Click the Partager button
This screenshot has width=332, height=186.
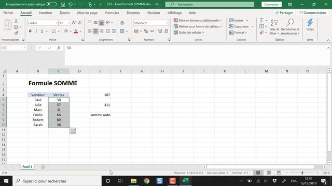[x=284, y=12]
